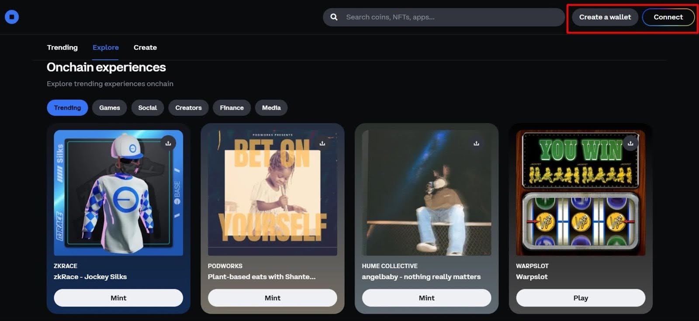Mint the zkRace Jockey Silks NFT
This screenshot has height=321, width=699.
pyautogui.click(x=118, y=298)
